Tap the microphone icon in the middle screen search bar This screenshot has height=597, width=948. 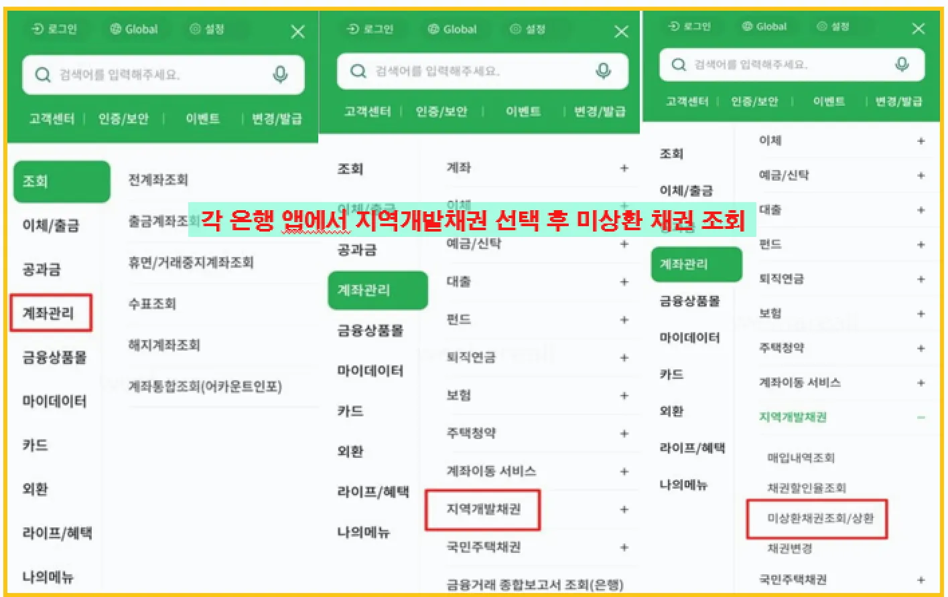pos(604,70)
